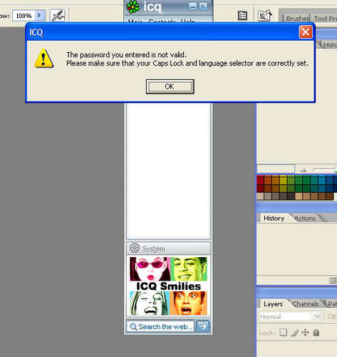Click OK in the ICQ error dialog
This screenshot has height=357, width=337.
click(x=170, y=86)
